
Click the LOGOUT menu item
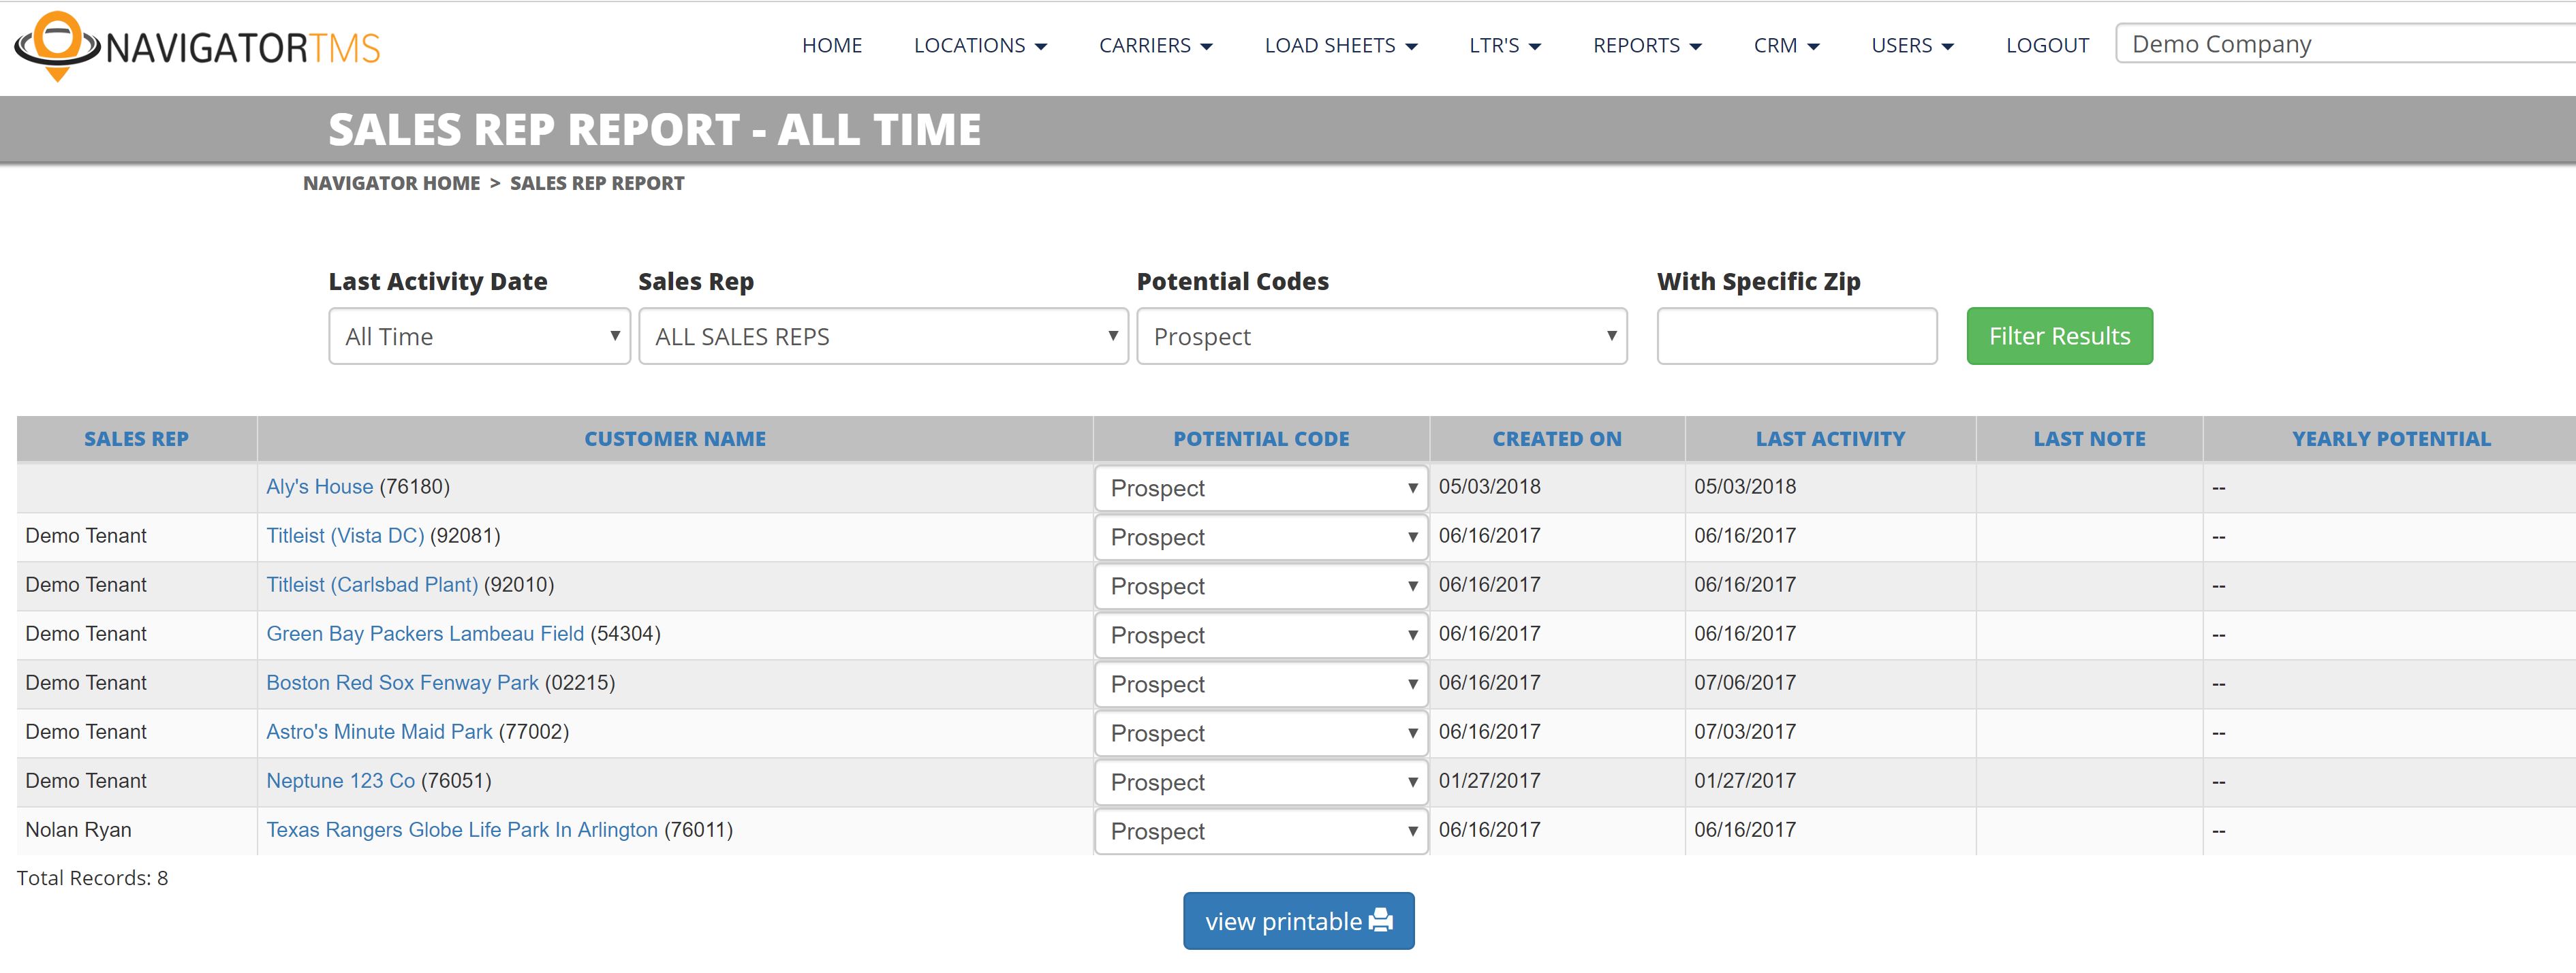pyautogui.click(x=2047, y=46)
